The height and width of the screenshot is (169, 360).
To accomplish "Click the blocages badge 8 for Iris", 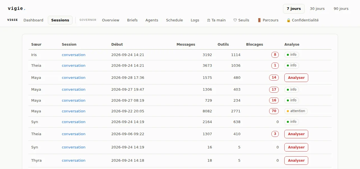I will coord(275,55).
